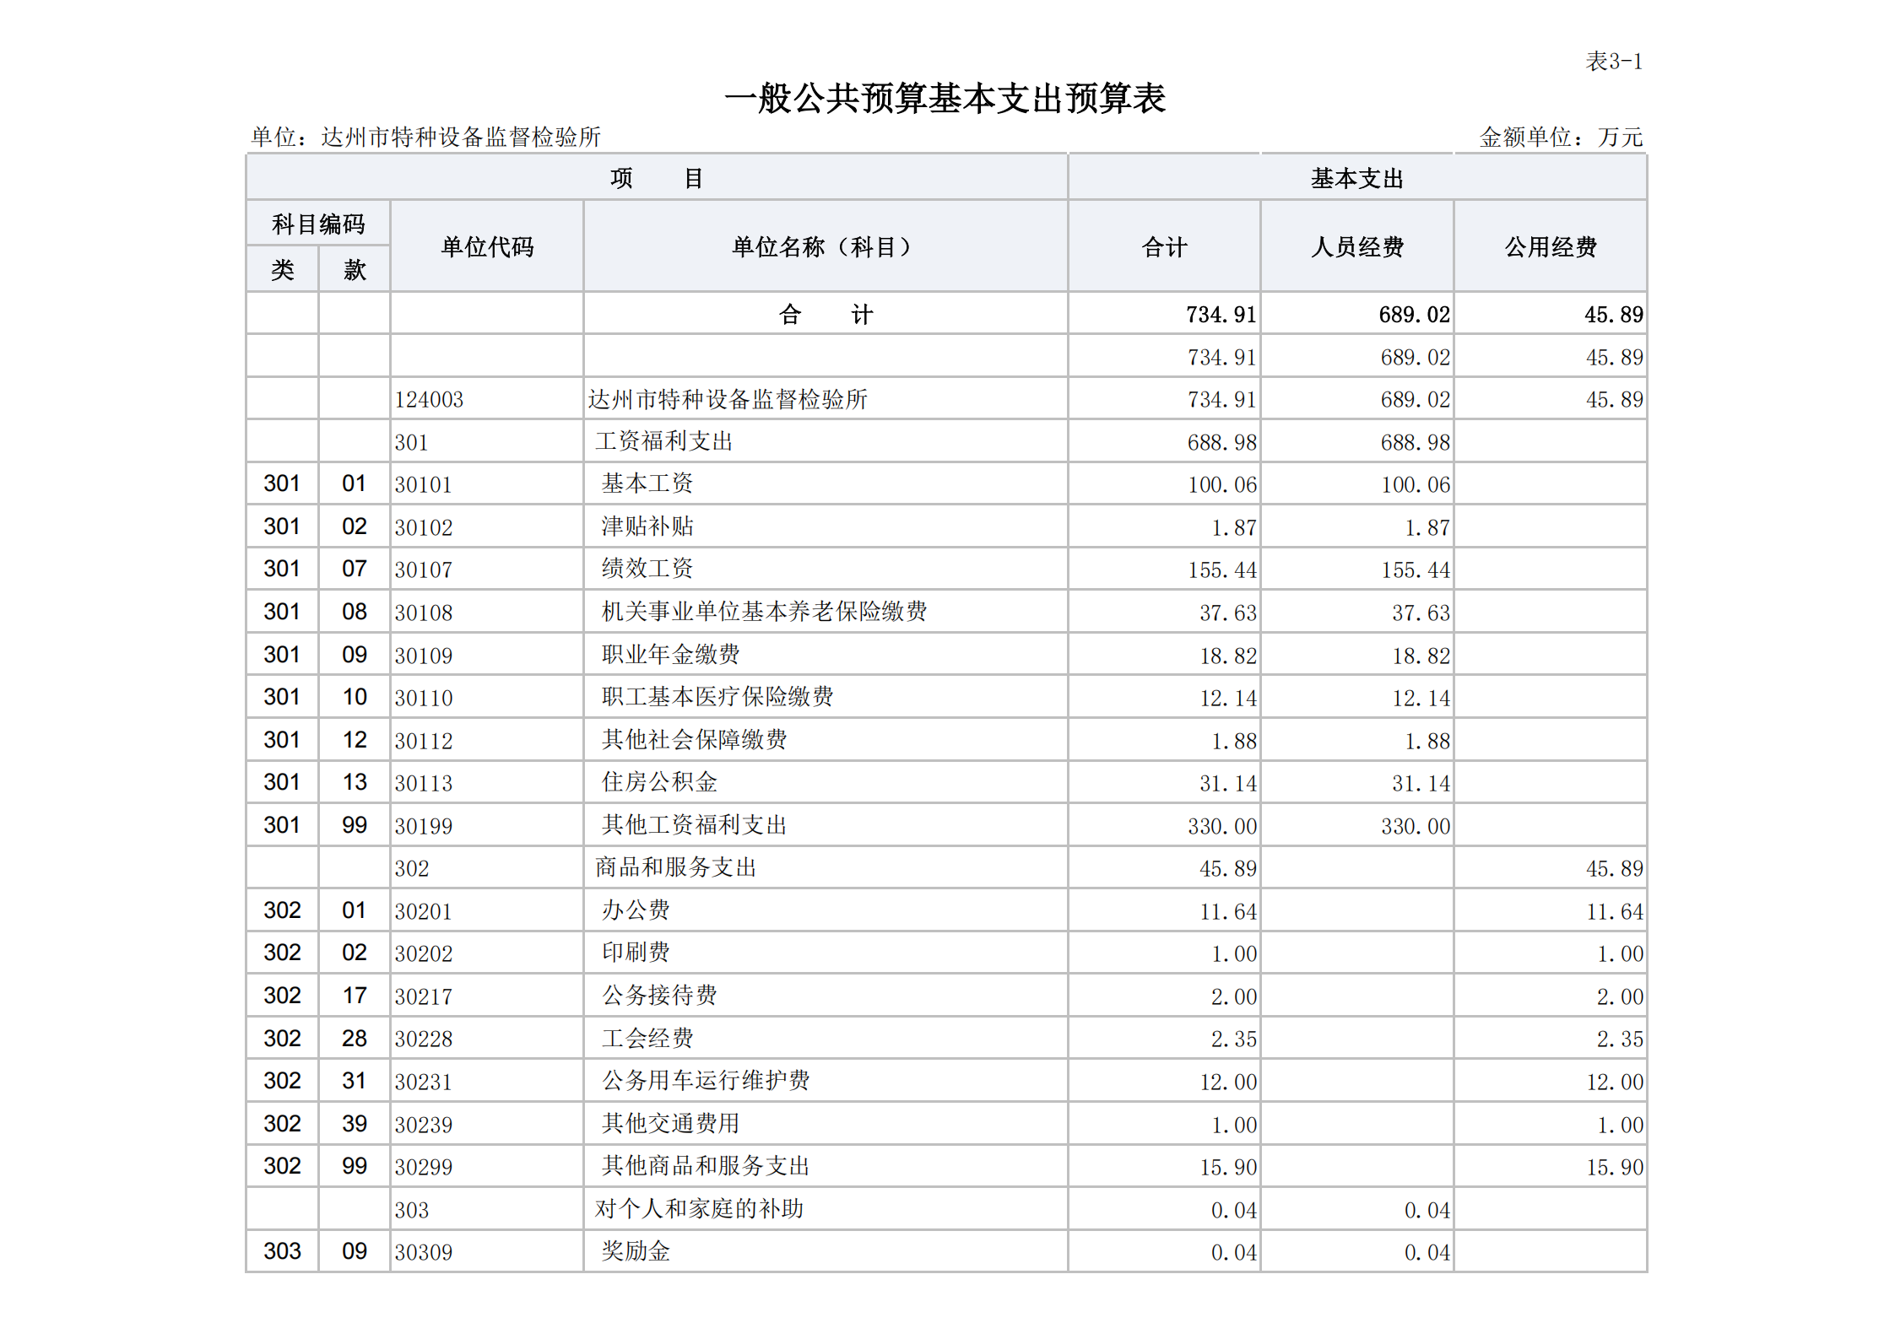1895x1339 pixels.
Task: Select the 商品和服务支出 category cell
Action: 675,867
